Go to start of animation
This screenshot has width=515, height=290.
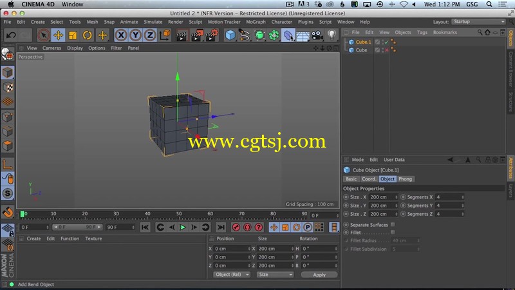pyautogui.click(x=145, y=227)
